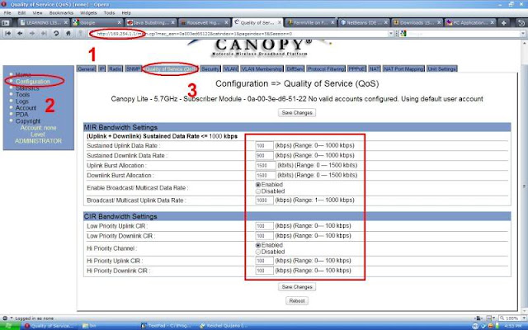Select Disabled for Hi Priority Channel
The image size is (528, 330).
coord(258,252)
